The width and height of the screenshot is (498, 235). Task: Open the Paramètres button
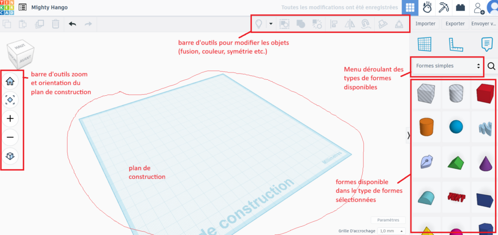(388, 220)
